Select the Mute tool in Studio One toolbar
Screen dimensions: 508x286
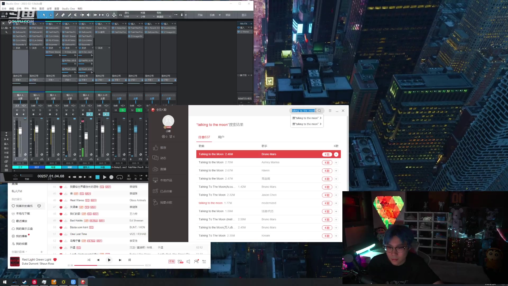point(76,15)
